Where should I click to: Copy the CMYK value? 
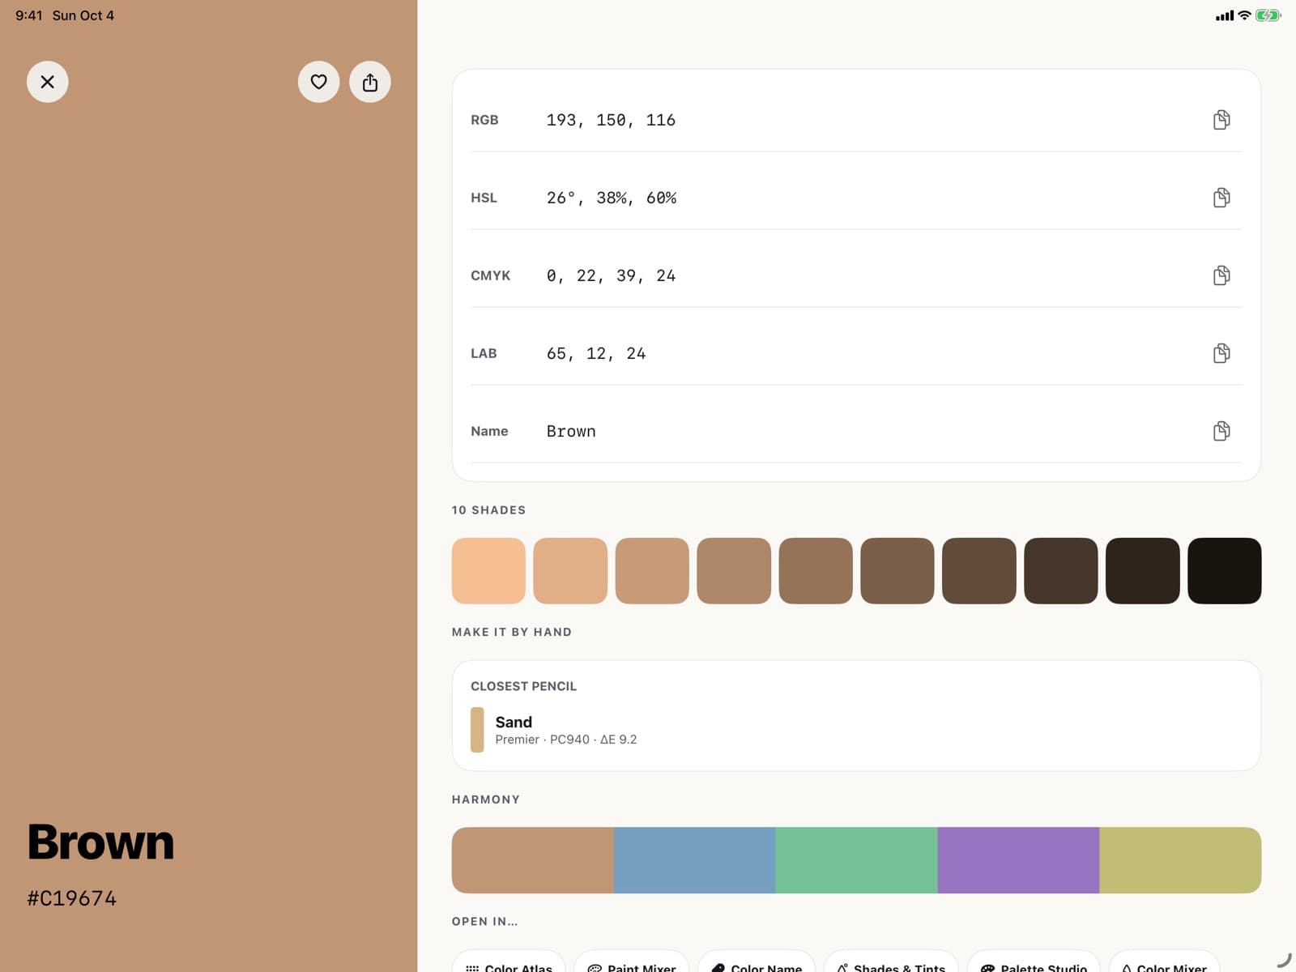(x=1221, y=275)
